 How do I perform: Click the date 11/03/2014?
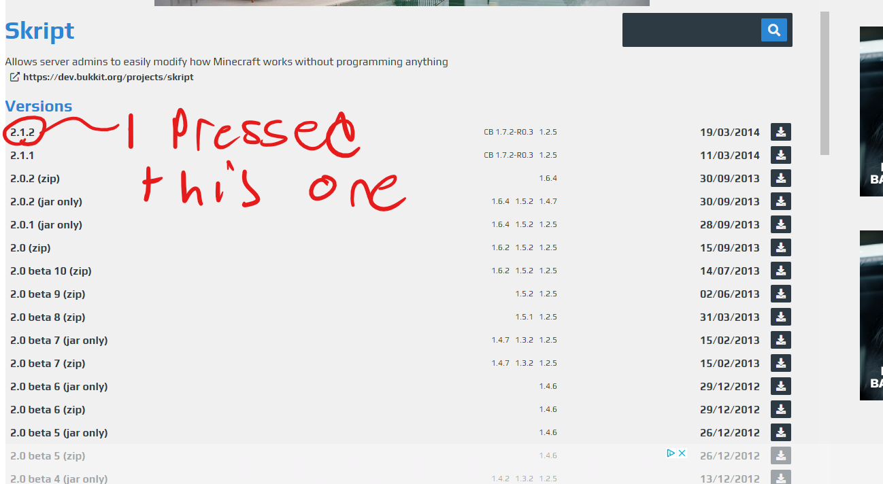click(x=729, y=155)
